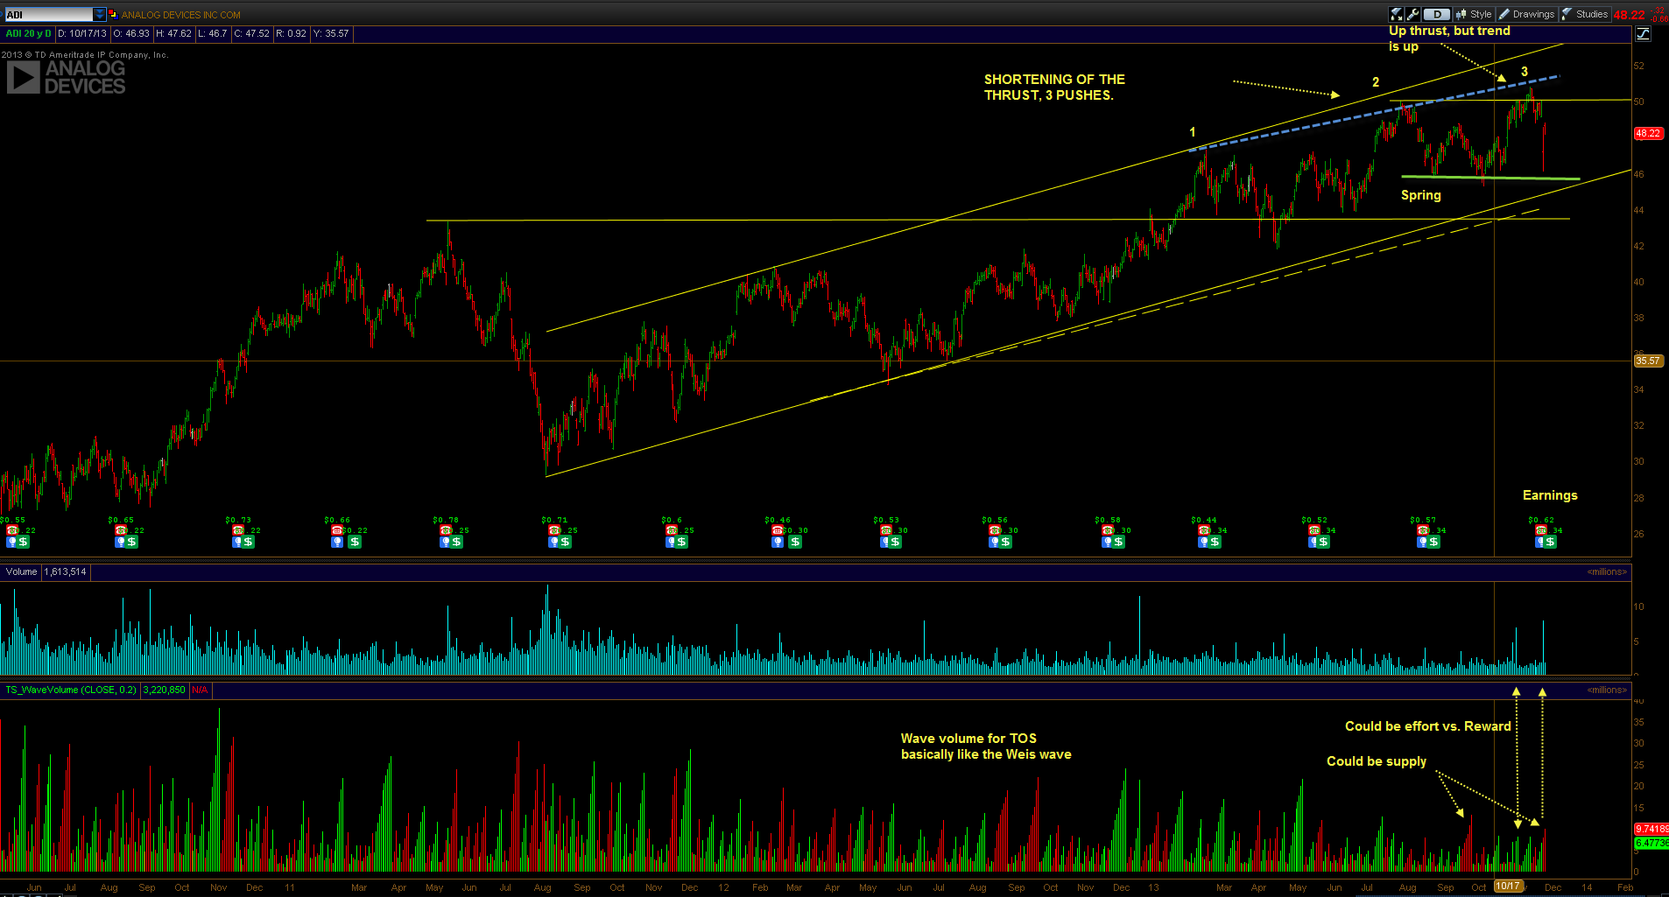Click the conference call phone icon under $0.57

(1423, 530)
